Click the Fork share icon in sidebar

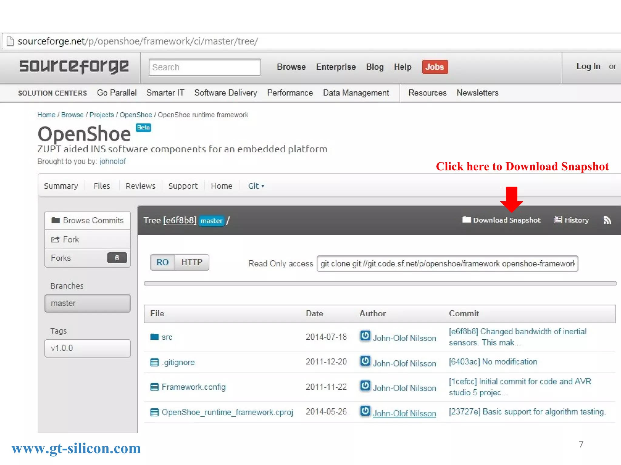tap(55, 239)
